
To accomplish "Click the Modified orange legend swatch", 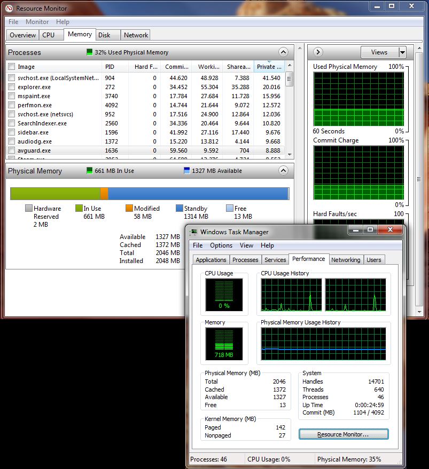I will pos(129,208).
